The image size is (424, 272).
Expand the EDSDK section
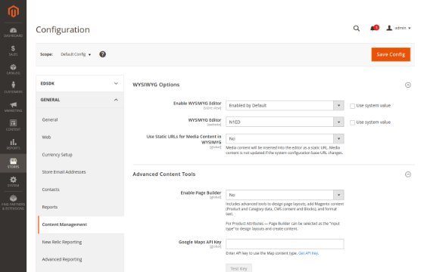79,83
